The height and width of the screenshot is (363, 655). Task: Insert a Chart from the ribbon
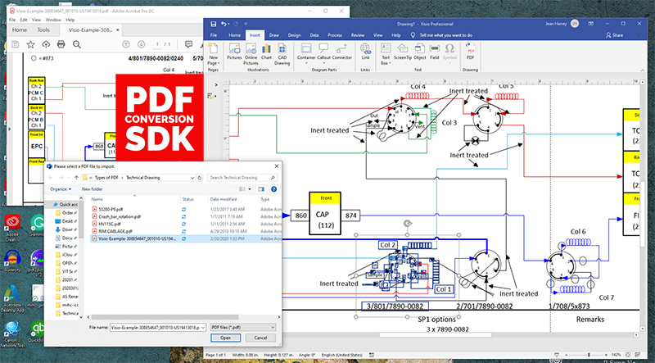[x=267, y=52]
